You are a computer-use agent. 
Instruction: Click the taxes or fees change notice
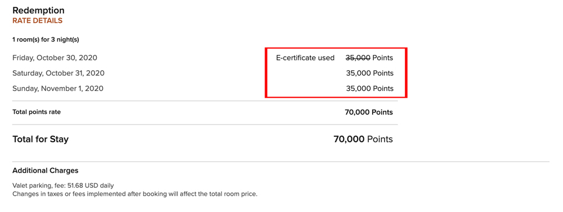pos(135,195)
